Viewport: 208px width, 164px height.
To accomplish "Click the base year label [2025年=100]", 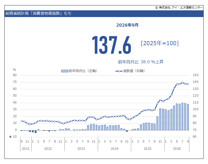I will 160,43.
